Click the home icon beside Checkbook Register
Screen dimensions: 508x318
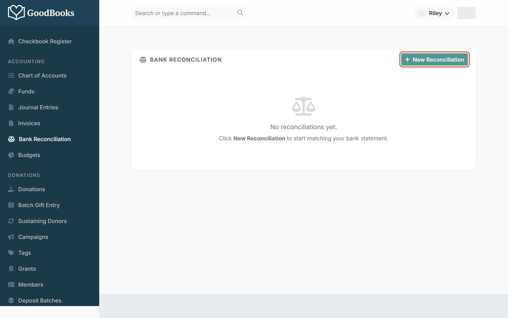[11, 41]
